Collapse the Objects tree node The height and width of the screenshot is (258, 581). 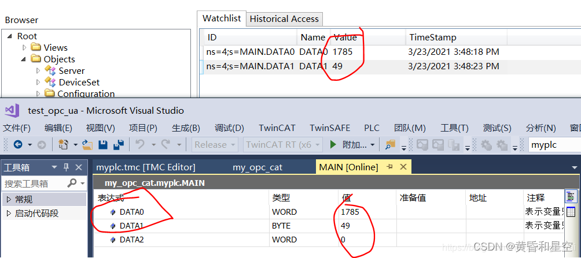23,59
